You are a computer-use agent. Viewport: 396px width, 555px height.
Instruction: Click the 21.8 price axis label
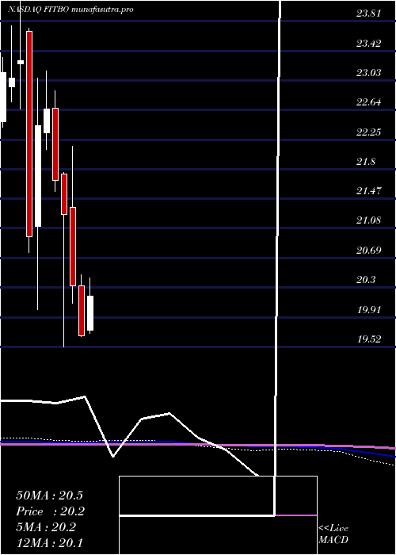click(x=366, y=162)
